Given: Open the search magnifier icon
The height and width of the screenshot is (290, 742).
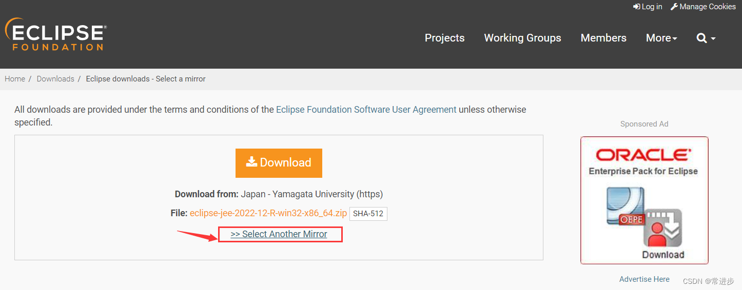Looking at the screenshot, I should coord(706,38).
